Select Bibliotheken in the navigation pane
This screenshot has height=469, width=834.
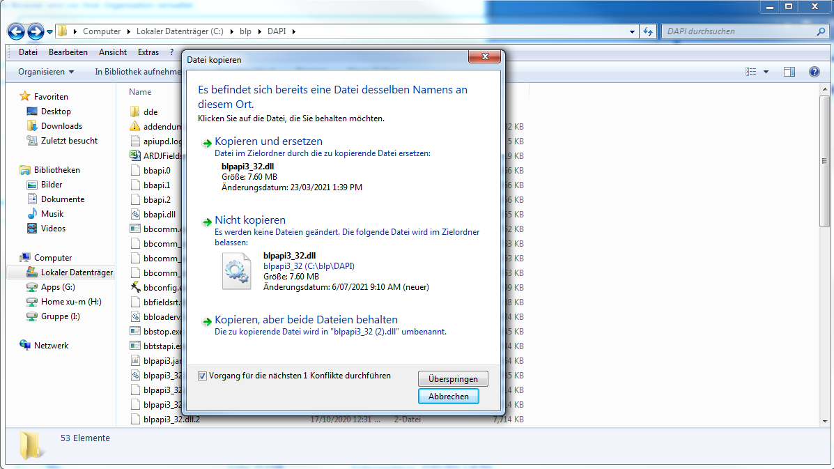click(49, 170)
